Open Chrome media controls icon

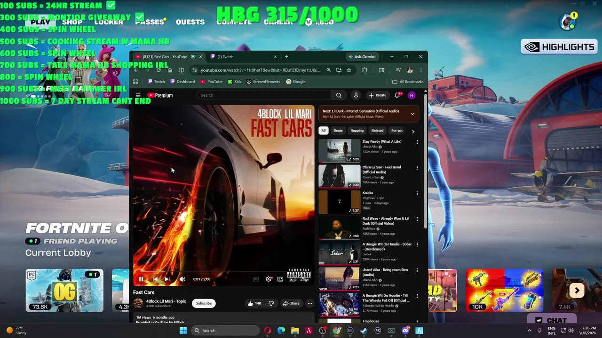pos(398,70)
